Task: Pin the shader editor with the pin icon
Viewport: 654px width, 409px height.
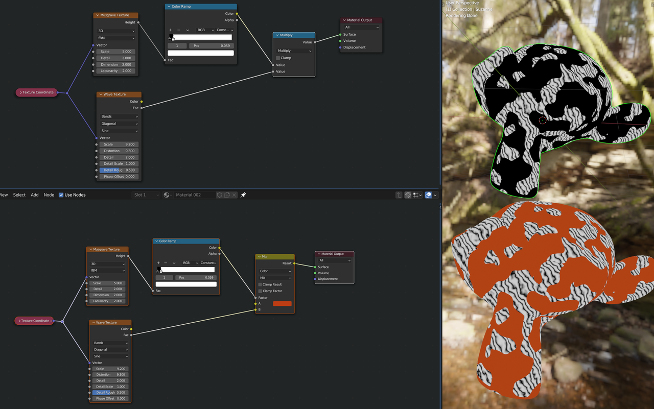Action: (x=243, y=195)
